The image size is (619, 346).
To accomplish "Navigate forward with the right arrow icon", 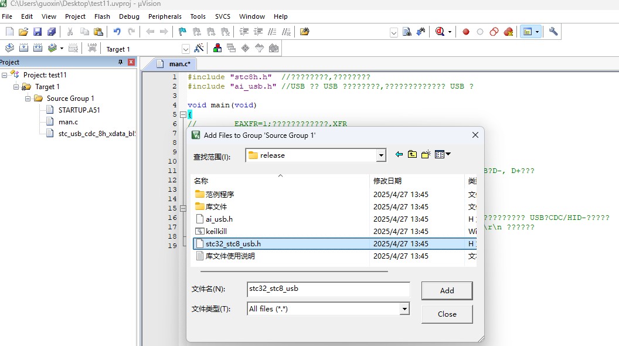I will pyautogui.click(x=164, y=32).
